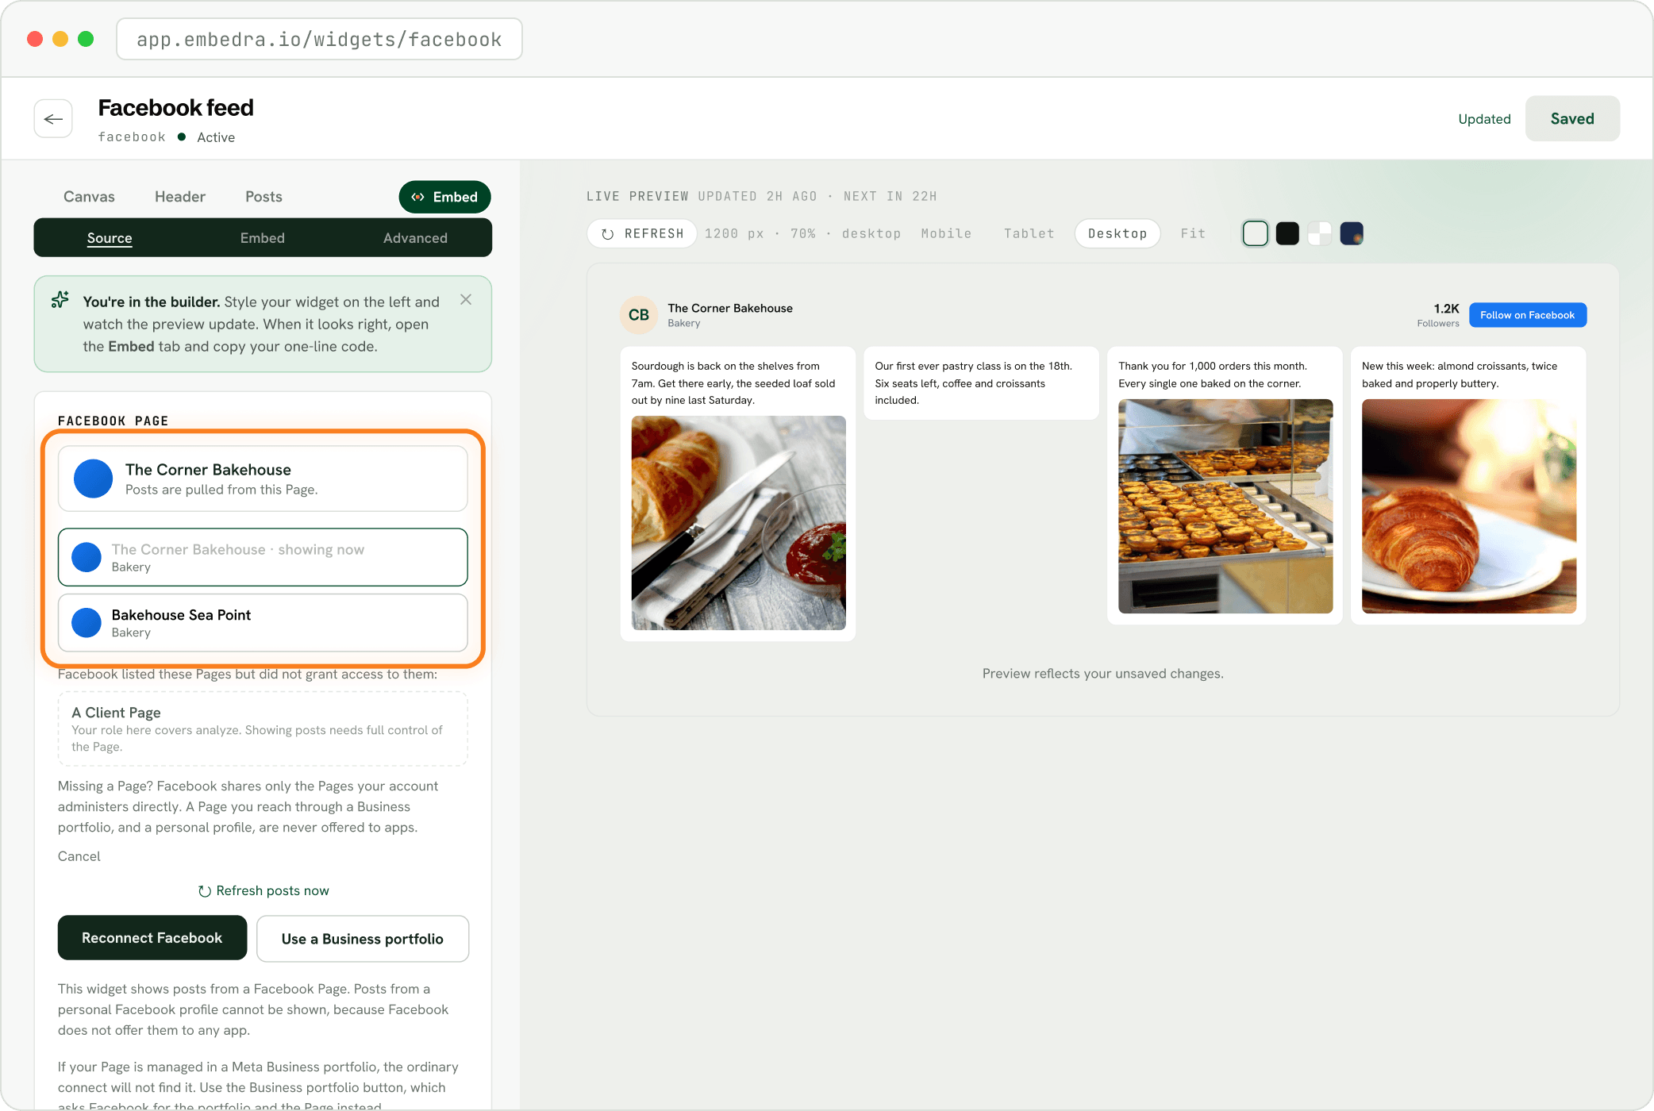Choose Desktop preview size
The image size is (1654, 1111).
pos(1117,233)
